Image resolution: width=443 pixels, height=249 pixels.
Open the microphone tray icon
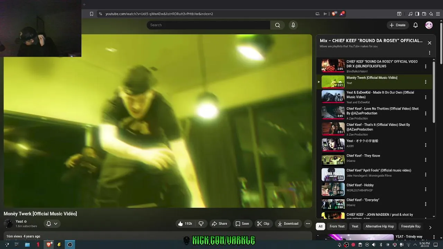(401, 245)
